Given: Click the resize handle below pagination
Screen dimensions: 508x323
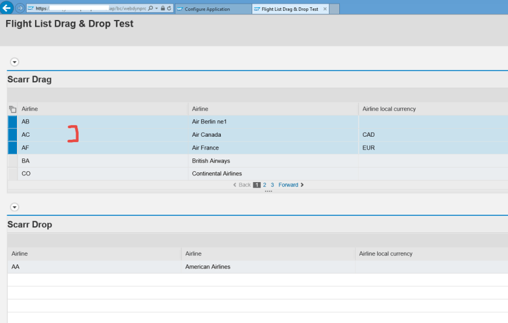Looking at the screenshot, I should pyautogui.click(x=268, y=191).
